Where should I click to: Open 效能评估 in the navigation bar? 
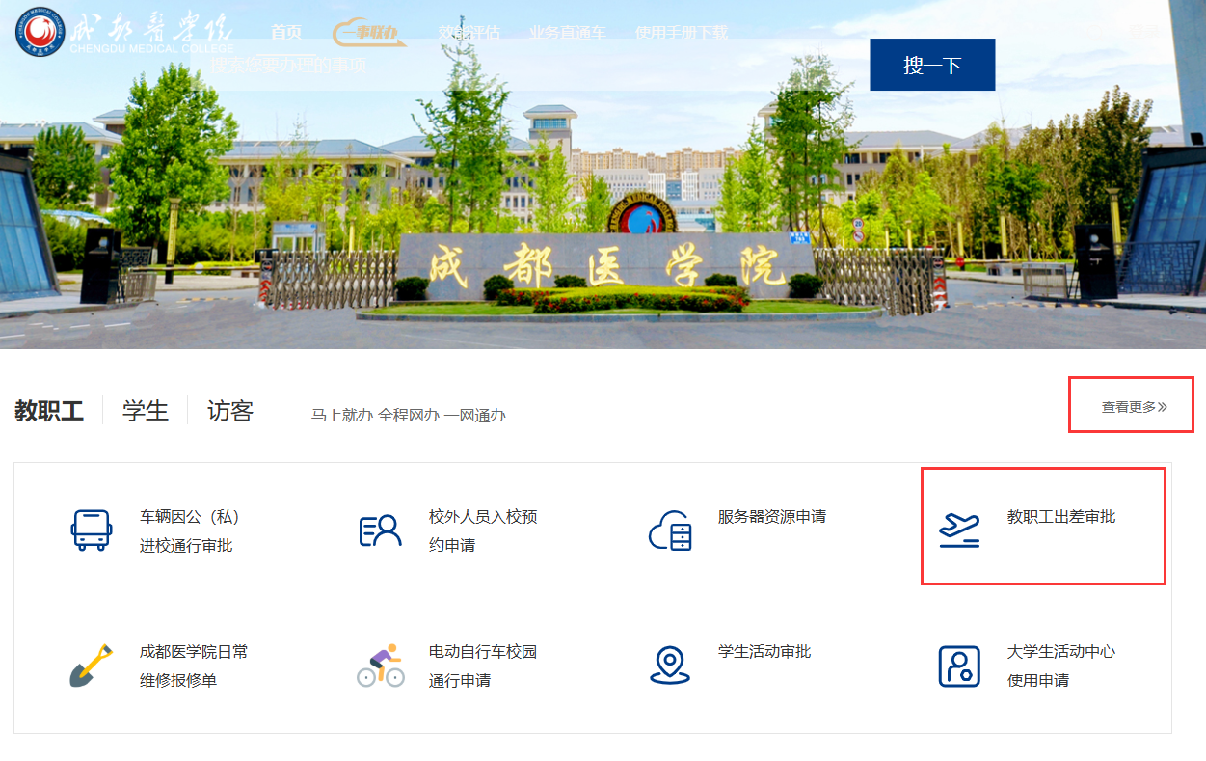tap(469, 32)
